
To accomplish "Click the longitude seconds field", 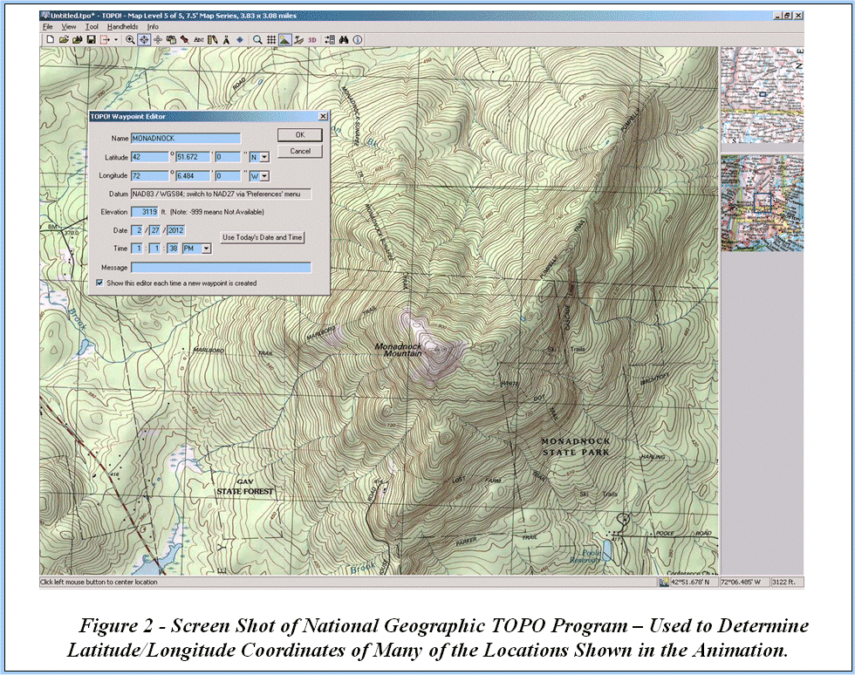I will pos(228,176).
